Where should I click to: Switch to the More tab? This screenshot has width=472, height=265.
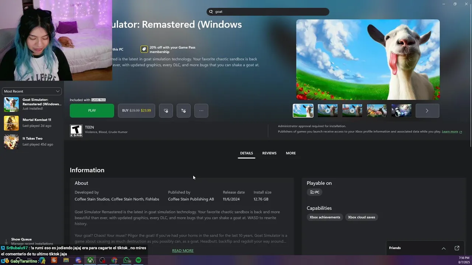(x=291, y=153)
